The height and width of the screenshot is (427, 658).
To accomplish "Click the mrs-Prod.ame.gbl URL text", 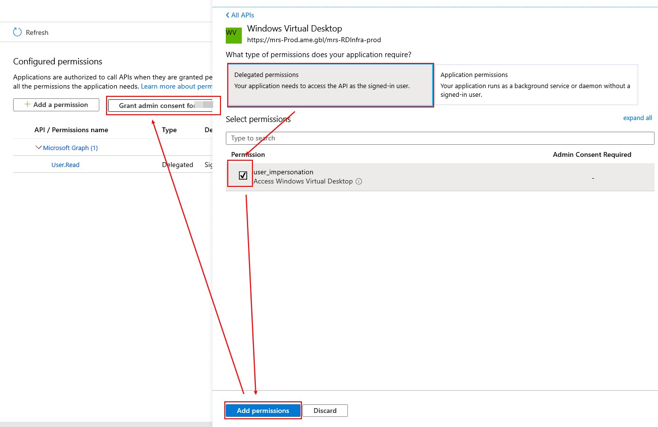I will coord(314,40).
